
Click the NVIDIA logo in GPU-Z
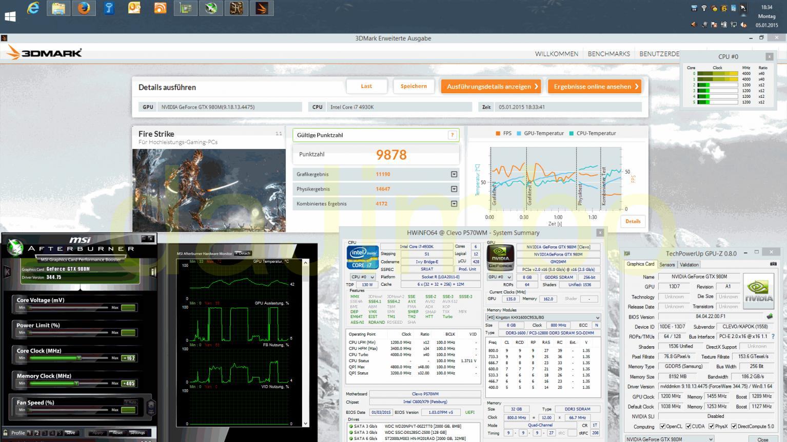759,290
